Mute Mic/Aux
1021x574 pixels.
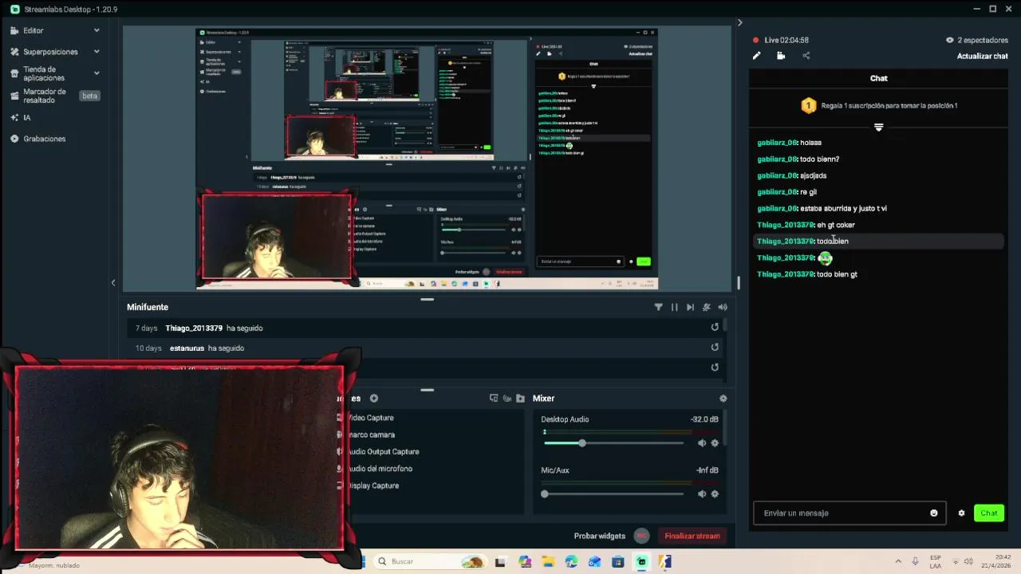point(702,494)
